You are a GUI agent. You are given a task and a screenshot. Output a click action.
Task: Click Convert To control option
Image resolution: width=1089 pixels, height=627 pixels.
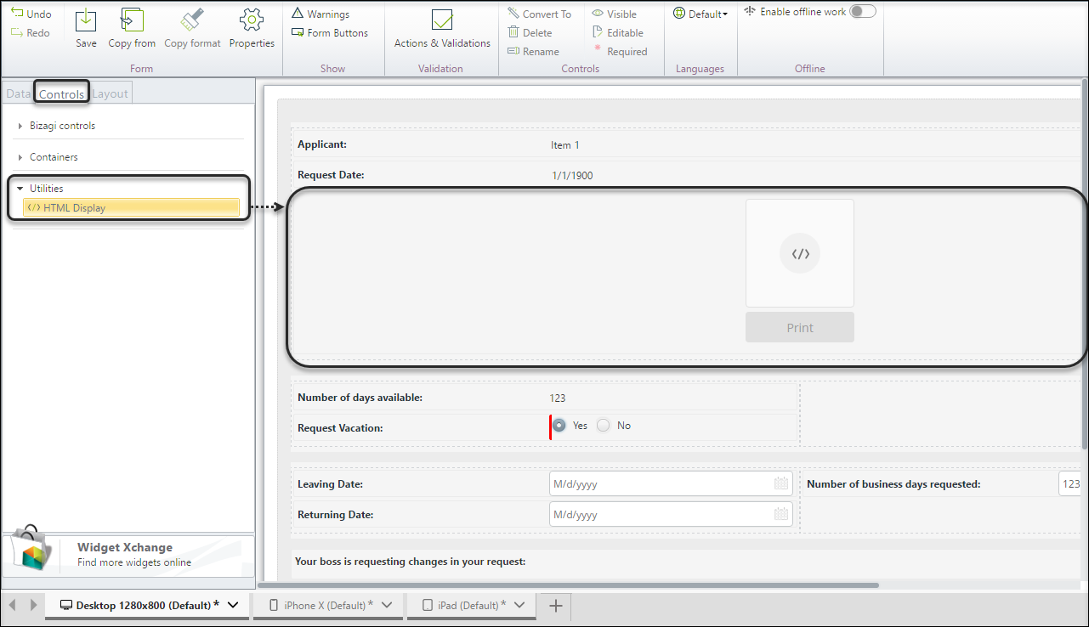pyautogui.click(x=540, y=14)
